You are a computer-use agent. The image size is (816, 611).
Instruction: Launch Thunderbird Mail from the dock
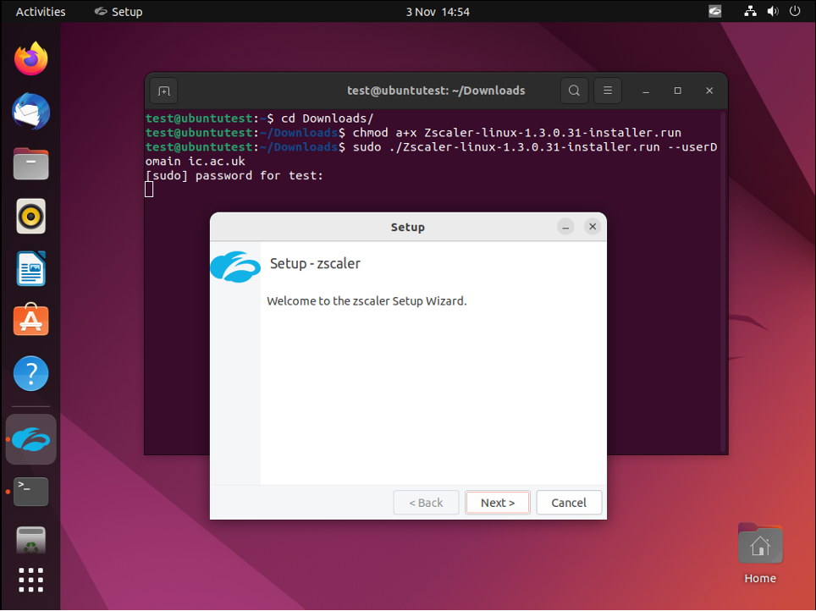tap(31, 112)
